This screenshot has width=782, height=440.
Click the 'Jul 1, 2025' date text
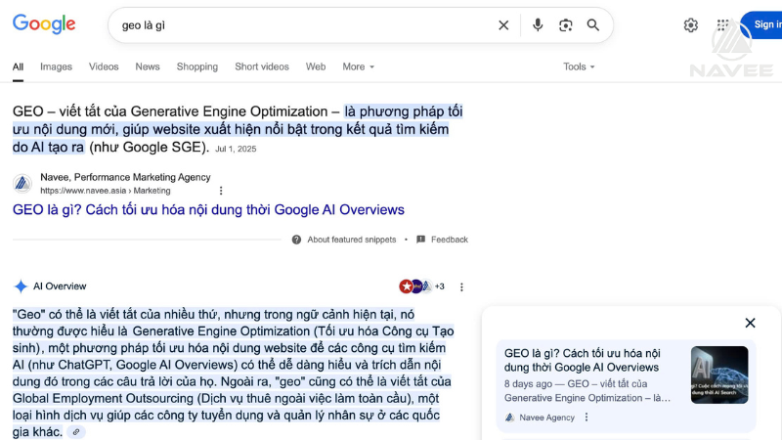click(x=236, y=149)
